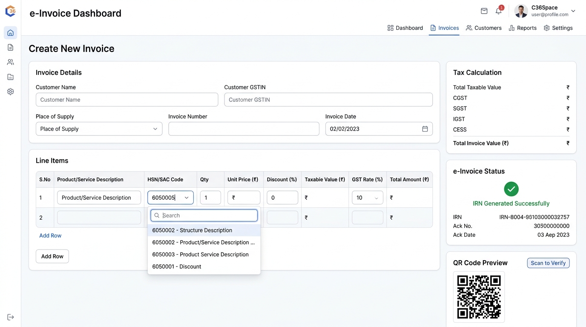Click the green IRN success checkmark
This screenshot has width=586, height=327.
511,189
